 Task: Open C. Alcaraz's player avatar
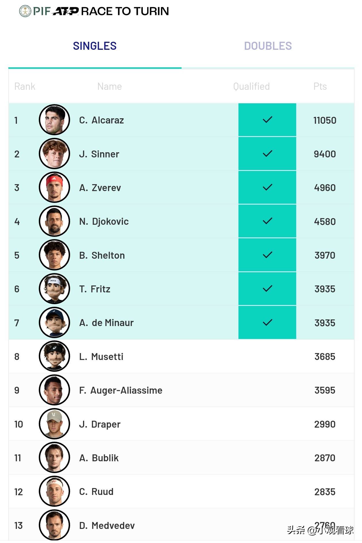click(54, 120)
